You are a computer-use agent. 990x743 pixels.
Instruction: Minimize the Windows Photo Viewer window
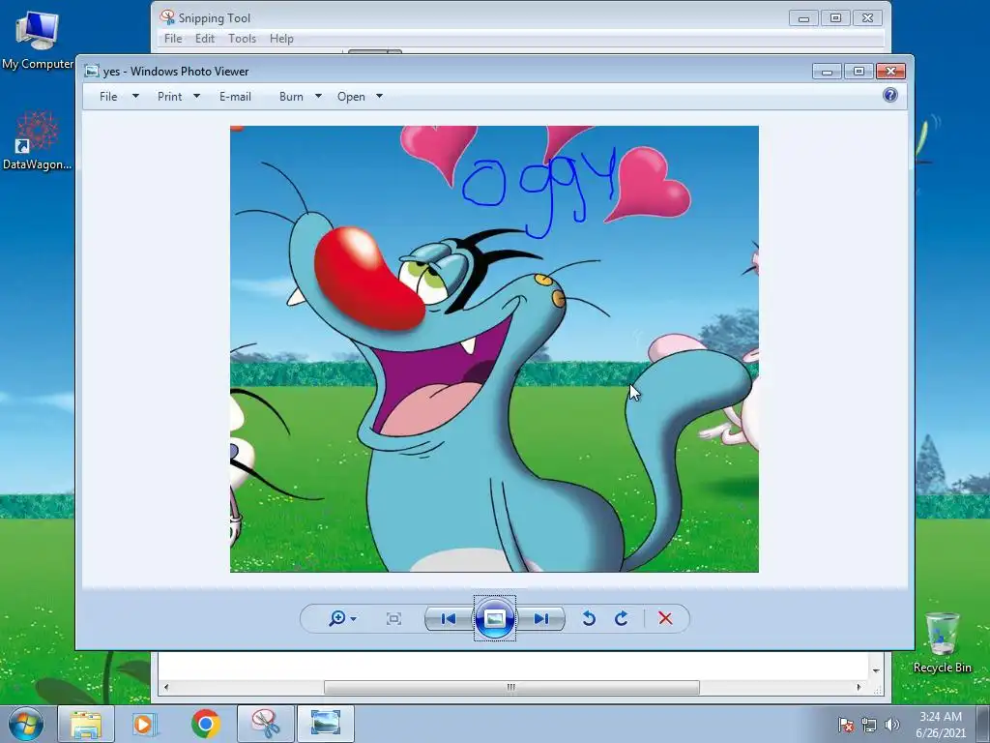(x=827, y=72)
